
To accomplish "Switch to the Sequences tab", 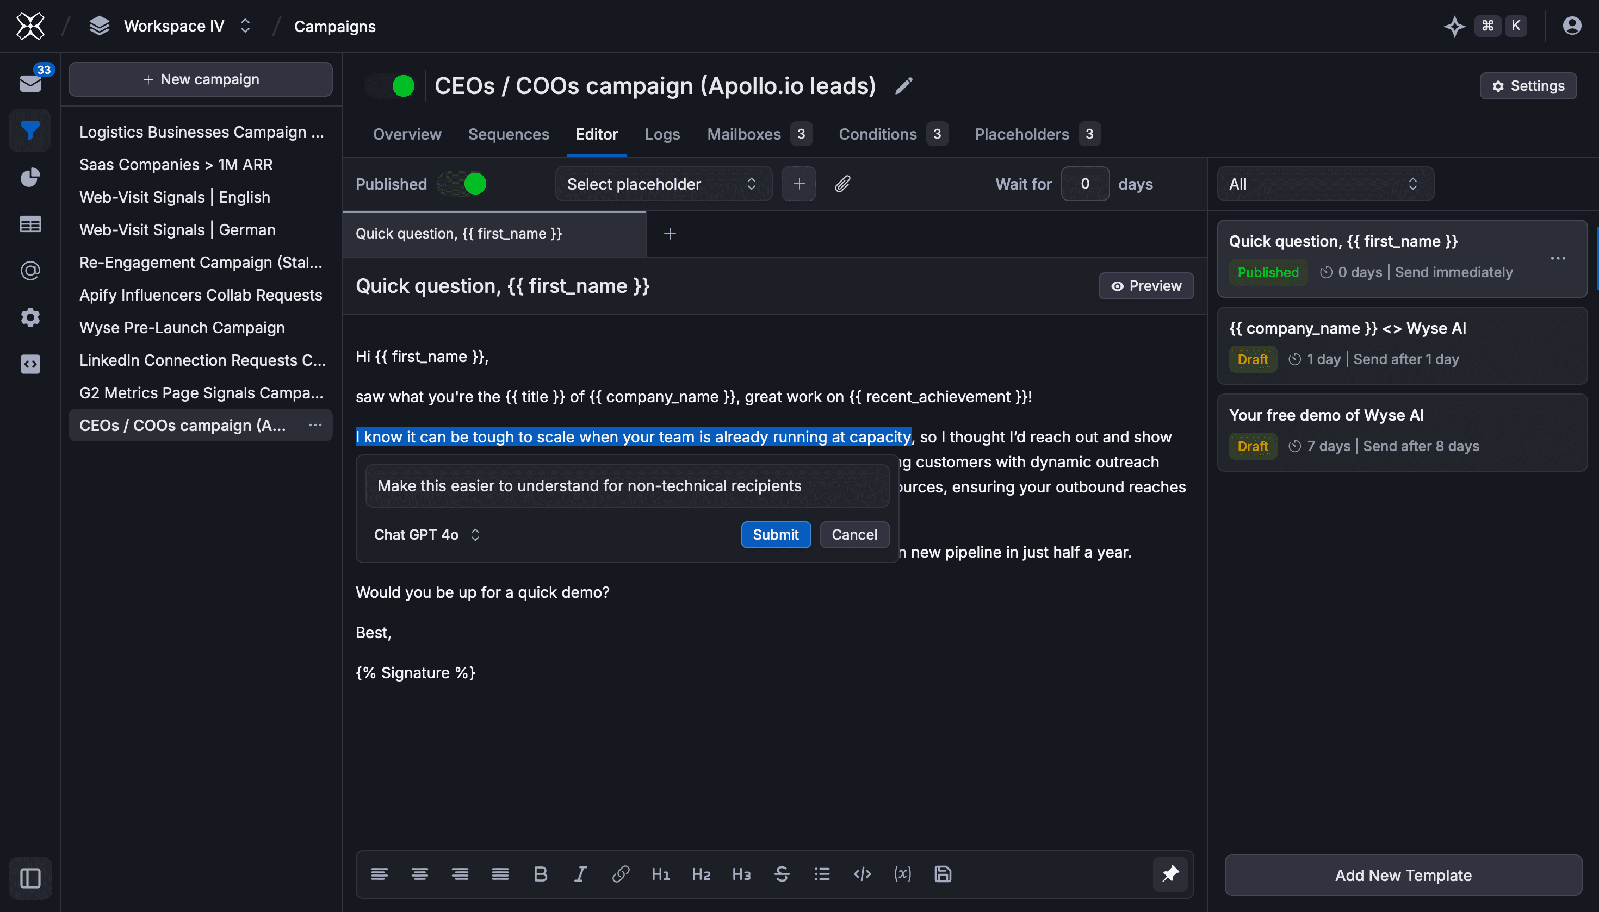I will click(x=509, y=134).
